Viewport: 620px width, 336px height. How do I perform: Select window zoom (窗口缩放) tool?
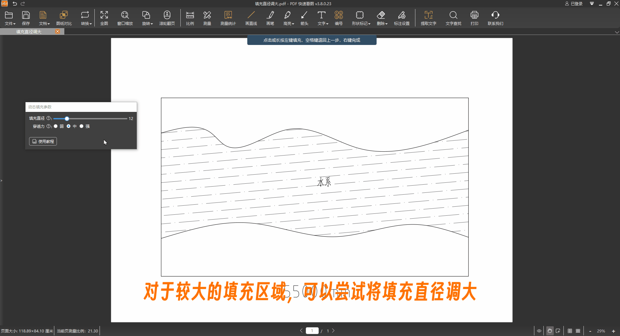(x=125, y=18)
